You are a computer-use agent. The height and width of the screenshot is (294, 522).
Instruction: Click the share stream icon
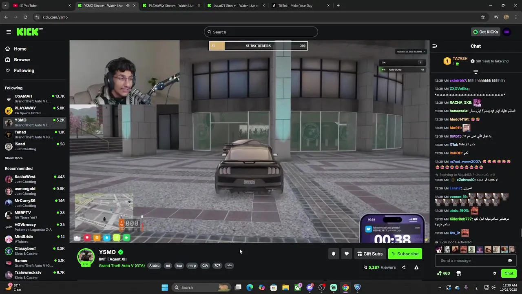[x=403, y=267]
